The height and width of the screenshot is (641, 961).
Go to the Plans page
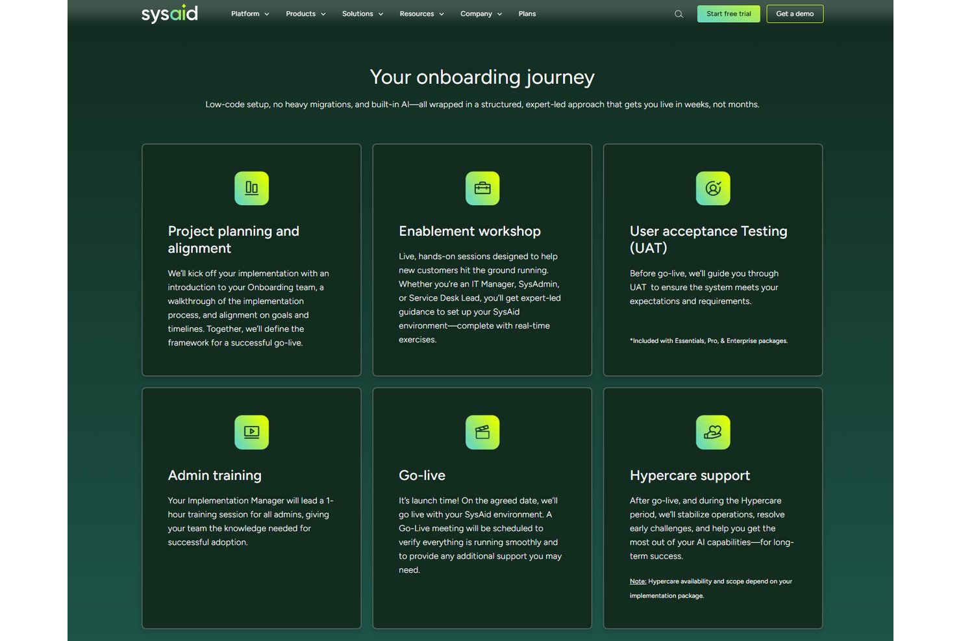(527, 14)
